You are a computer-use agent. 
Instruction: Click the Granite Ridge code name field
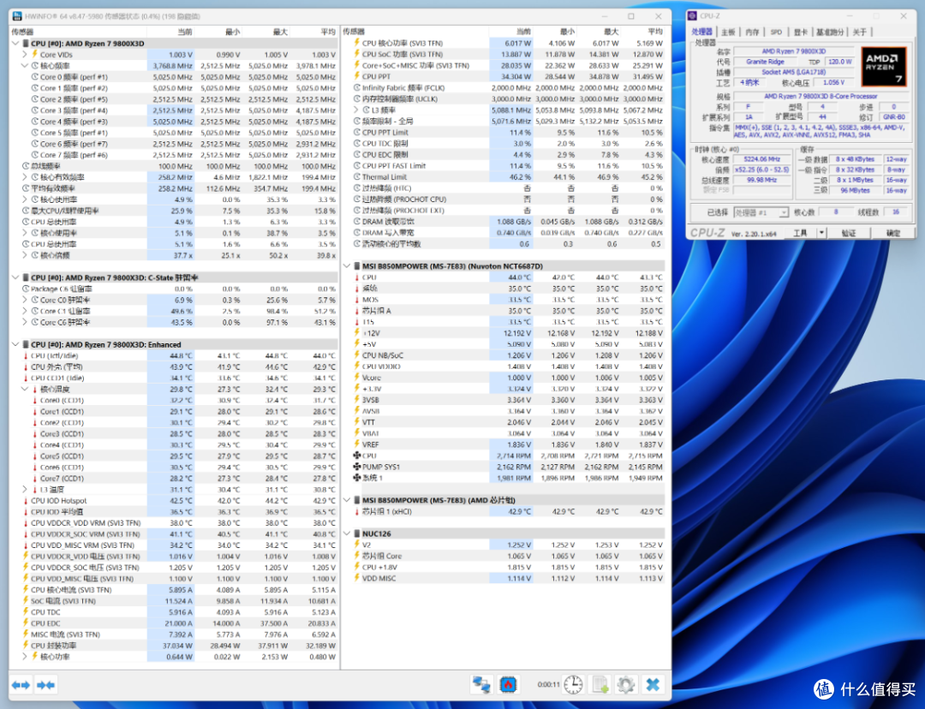765,62
